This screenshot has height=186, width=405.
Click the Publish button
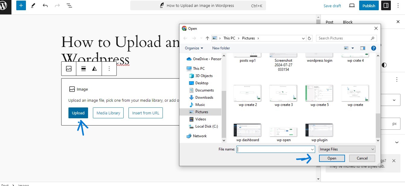point(369,5)
